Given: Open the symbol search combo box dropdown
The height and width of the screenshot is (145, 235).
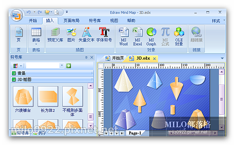Looking at the screenshot, I should (x=62, y=65).
